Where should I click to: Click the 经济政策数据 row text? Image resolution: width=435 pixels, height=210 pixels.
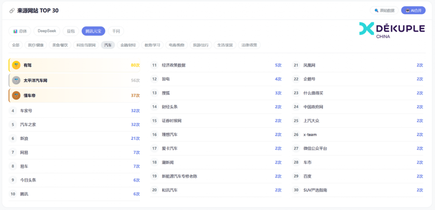[174, 65]
